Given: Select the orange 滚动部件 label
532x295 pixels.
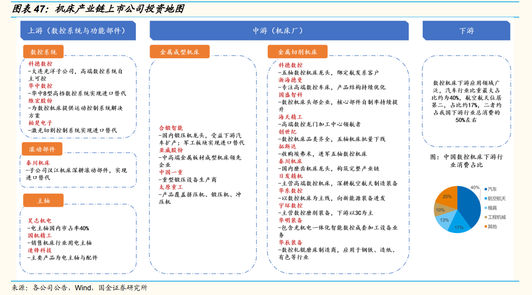Looking at the screenshot, I should [x=43, y=149].
